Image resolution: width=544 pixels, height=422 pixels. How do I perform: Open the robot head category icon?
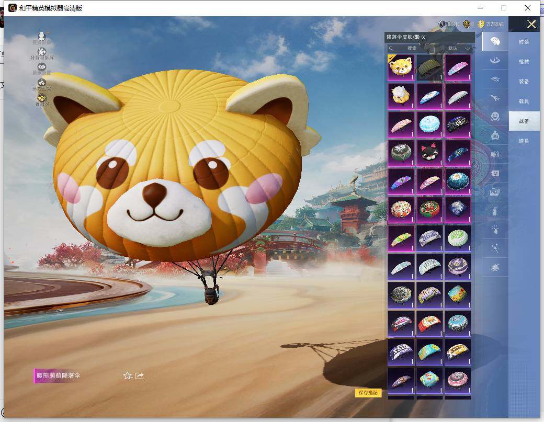[x=494, y=135]
